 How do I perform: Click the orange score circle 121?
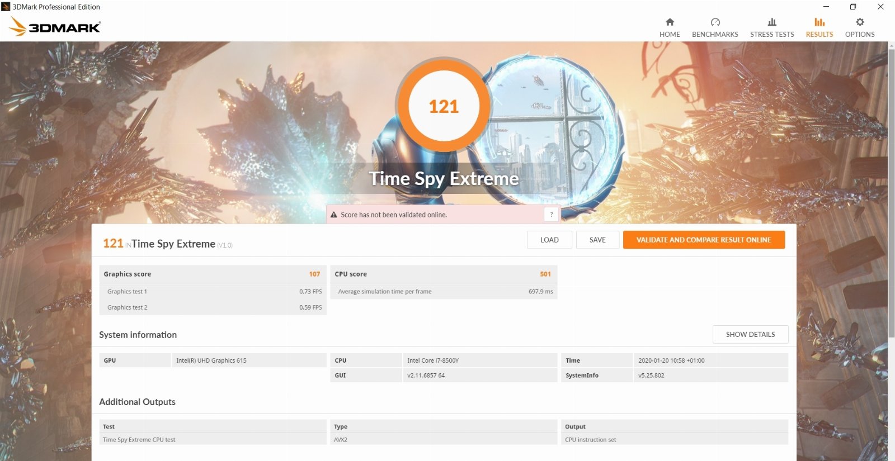click(x=444, y=106)
